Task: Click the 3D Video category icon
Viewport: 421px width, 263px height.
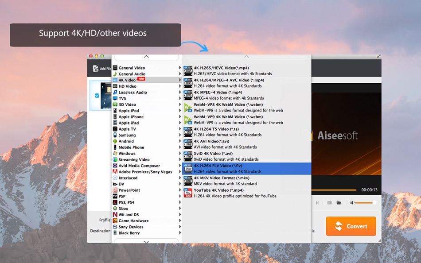Action: click(x=114, y=104)
